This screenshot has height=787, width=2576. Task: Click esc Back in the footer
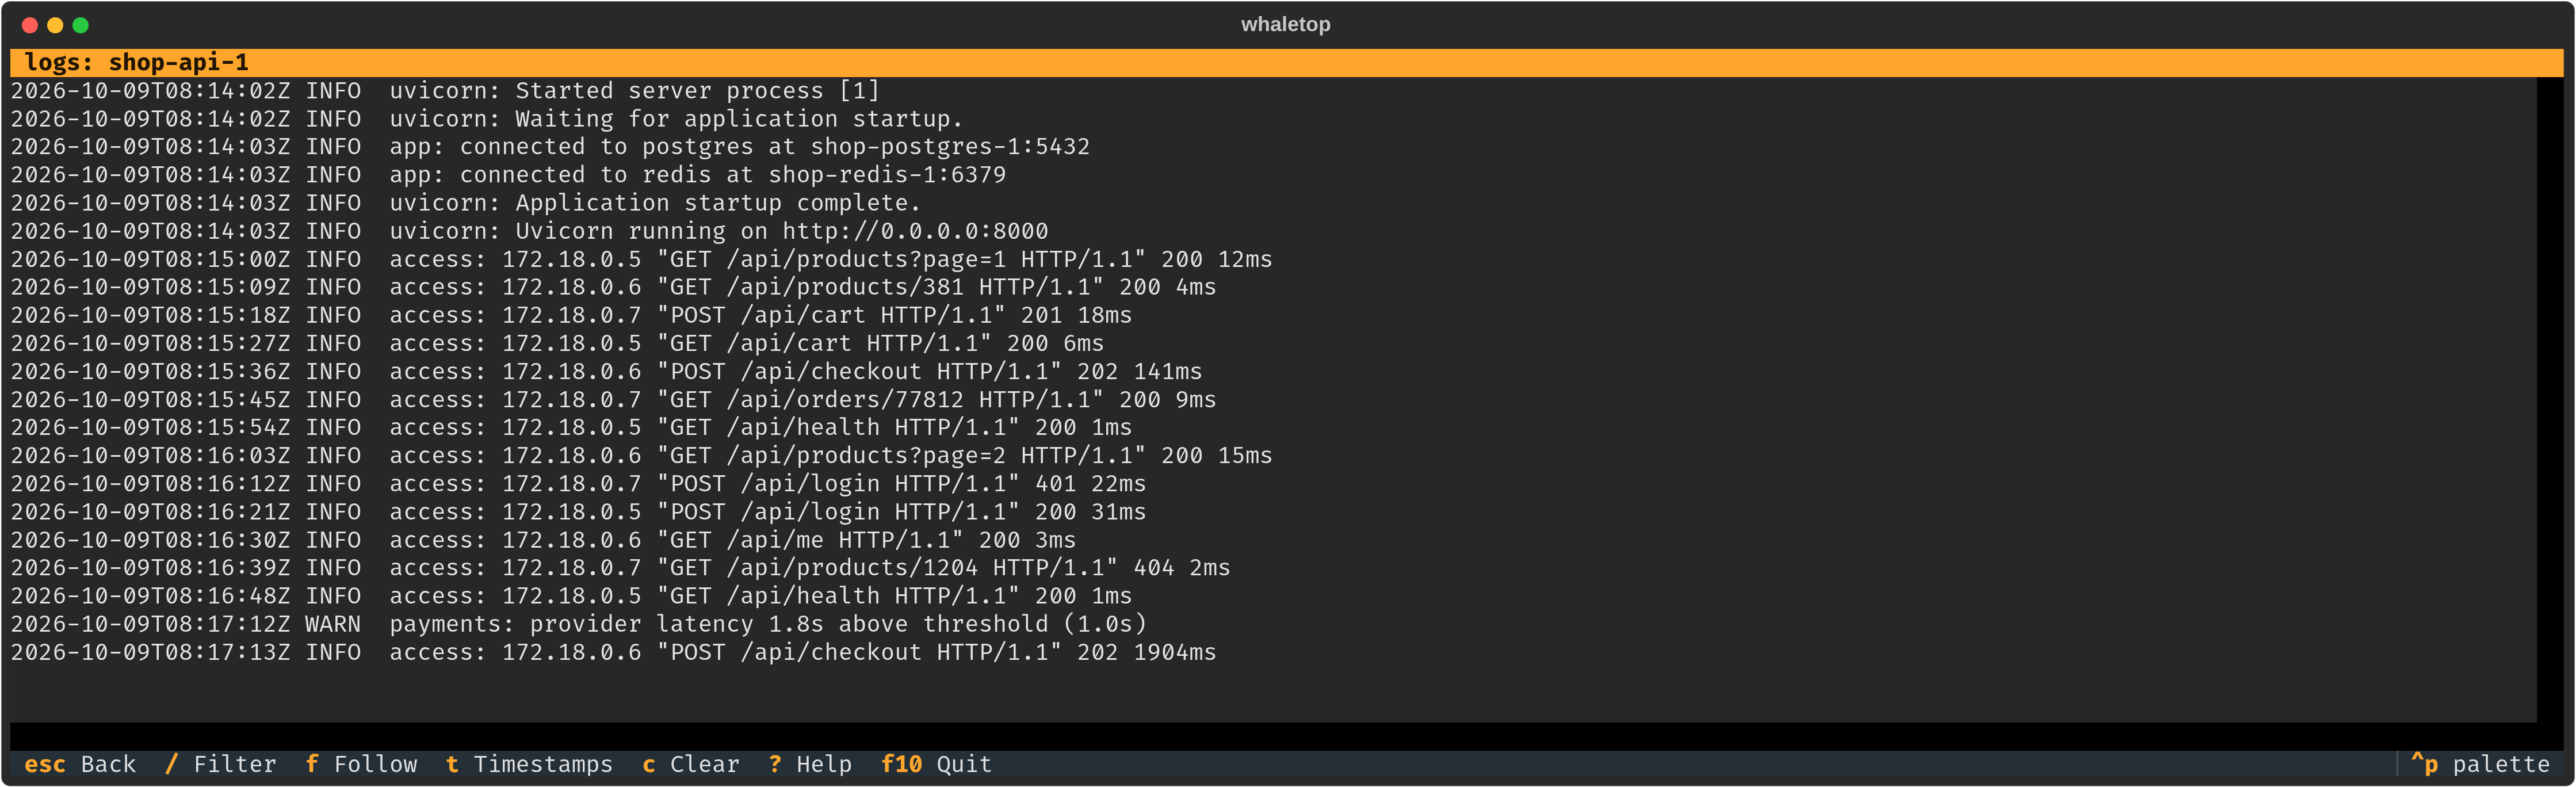(x=79, y=764)
